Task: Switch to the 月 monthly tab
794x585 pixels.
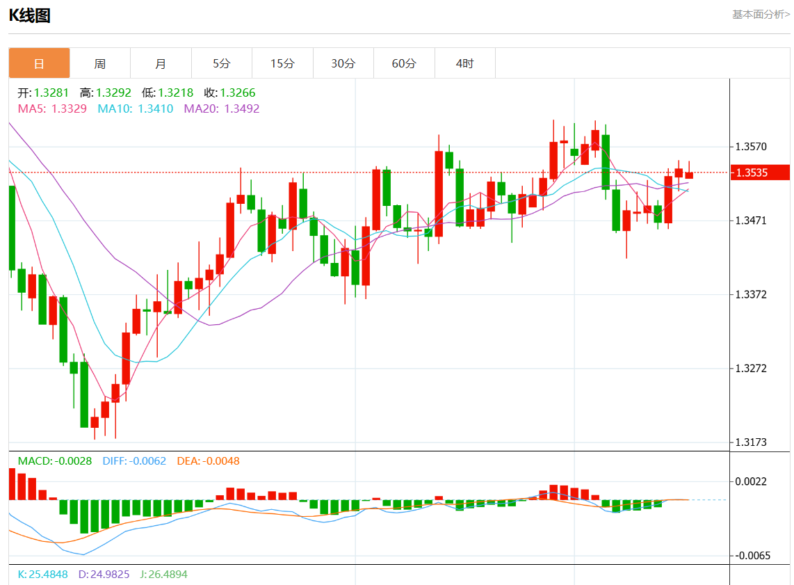Action: coord(161,63)
